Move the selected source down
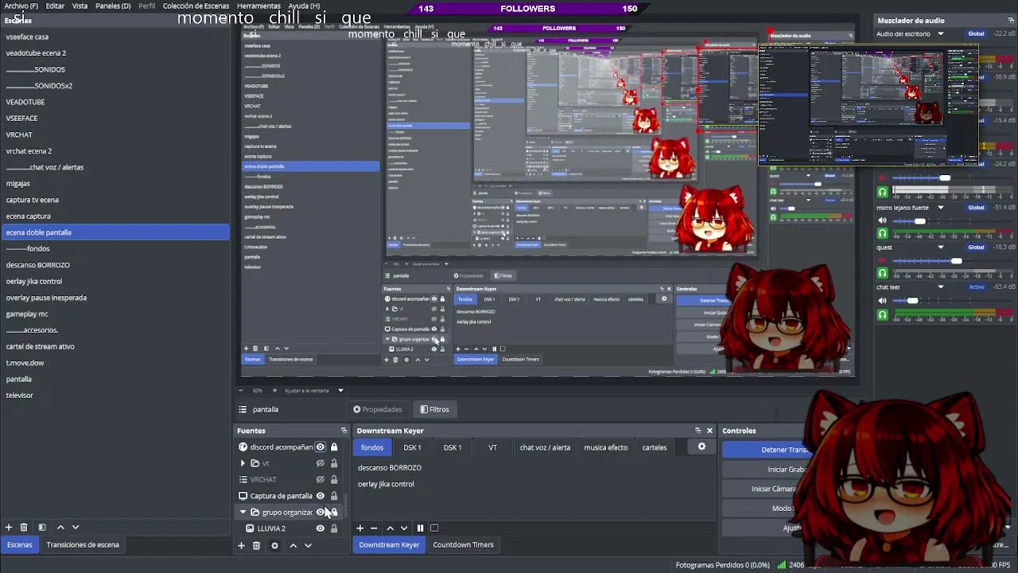The height and width of the screenshot is (573, 1018). point(308,545)
